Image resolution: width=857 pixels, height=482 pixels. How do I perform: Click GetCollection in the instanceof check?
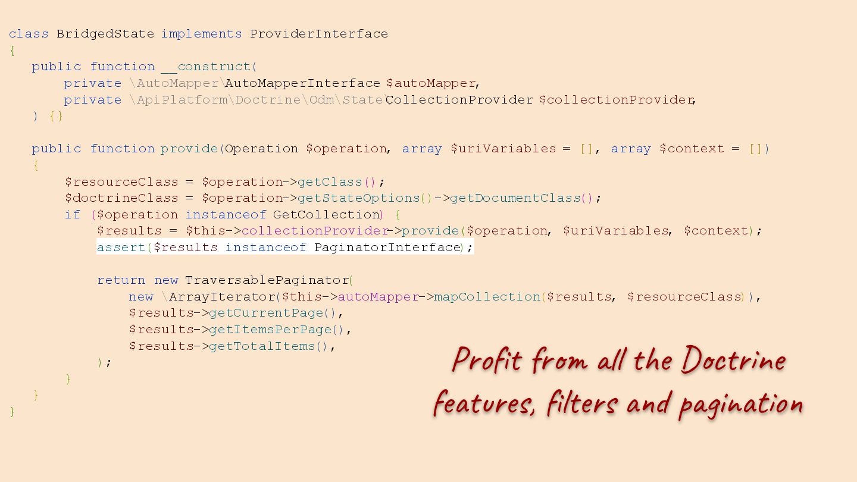[x=326, y=215]
